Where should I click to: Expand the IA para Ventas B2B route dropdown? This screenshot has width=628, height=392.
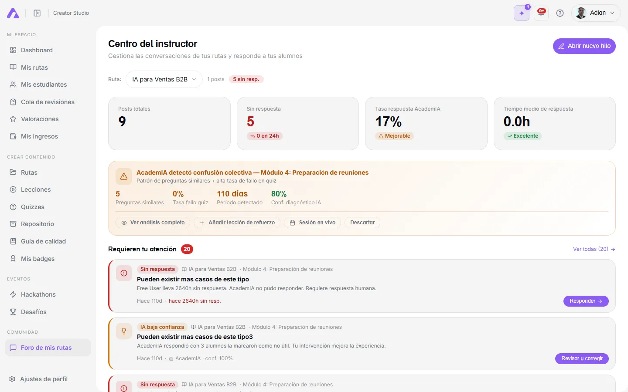pos(164,79)
